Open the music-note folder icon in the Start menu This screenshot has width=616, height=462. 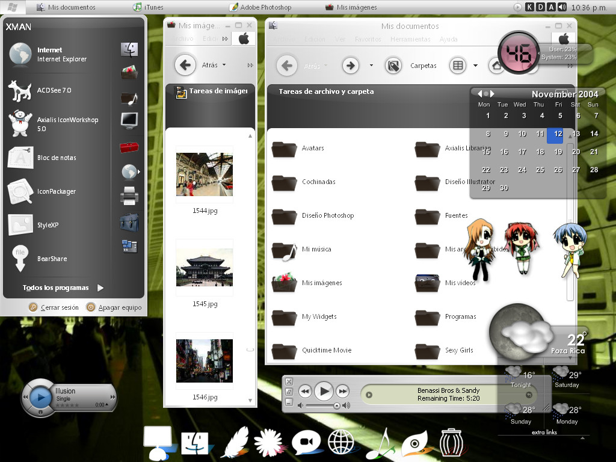coord(129,99)
